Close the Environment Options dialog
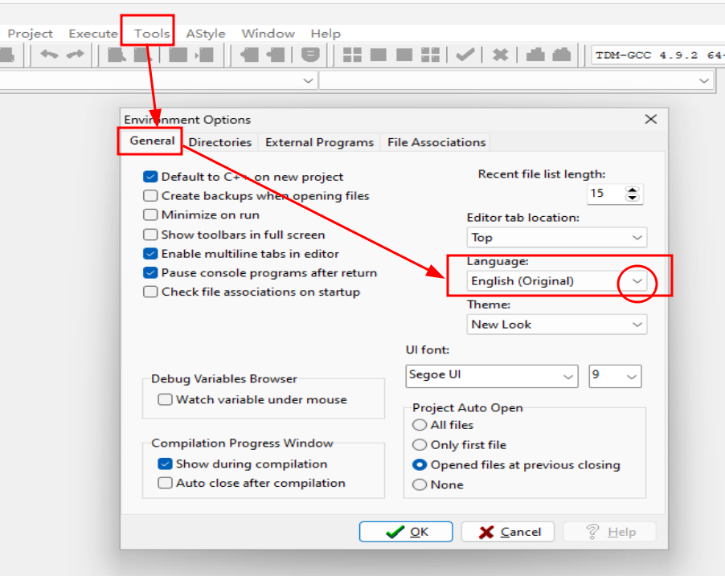 (x=651, y=120)
